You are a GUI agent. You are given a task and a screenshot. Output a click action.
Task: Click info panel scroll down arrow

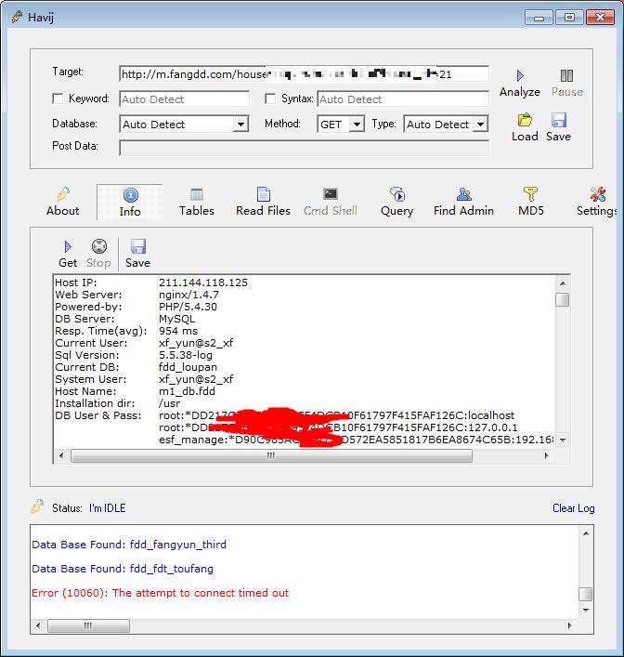click(563, 440)
